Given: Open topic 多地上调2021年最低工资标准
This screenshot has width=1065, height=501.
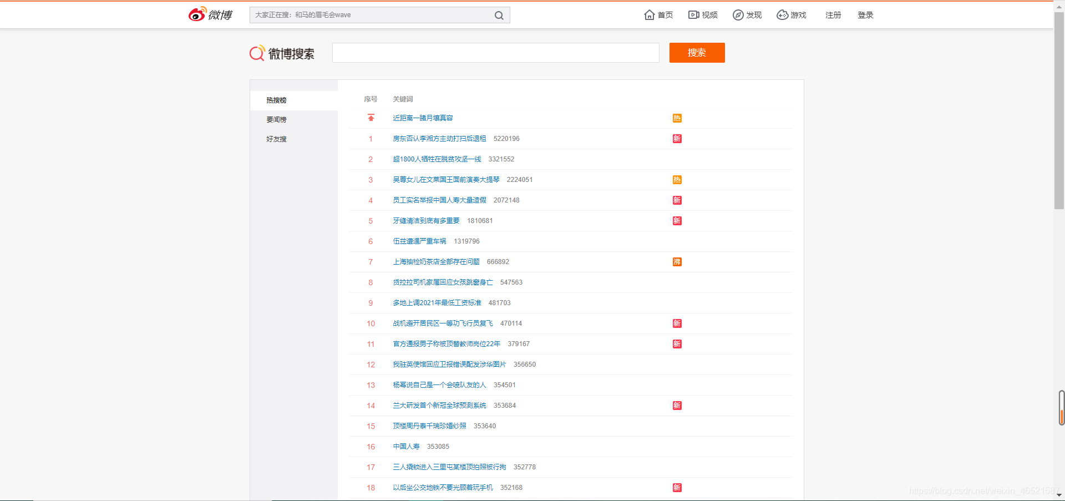Looking at the screenshot, I should coord(437,303).
